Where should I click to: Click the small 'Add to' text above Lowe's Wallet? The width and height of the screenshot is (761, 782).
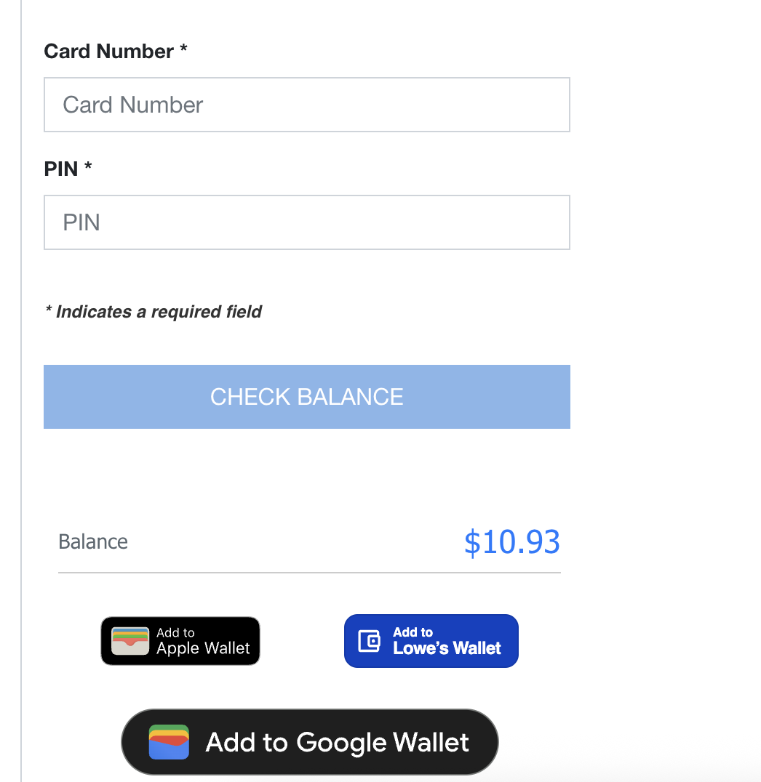click(413, 632)
